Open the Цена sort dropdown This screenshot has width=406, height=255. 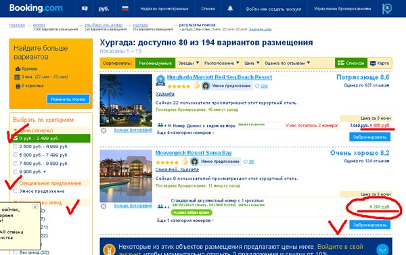[252, 63]
